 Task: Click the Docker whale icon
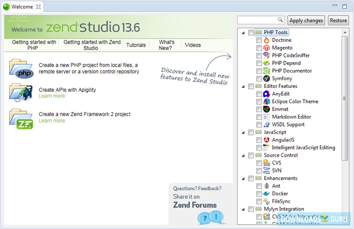point(266,194)
